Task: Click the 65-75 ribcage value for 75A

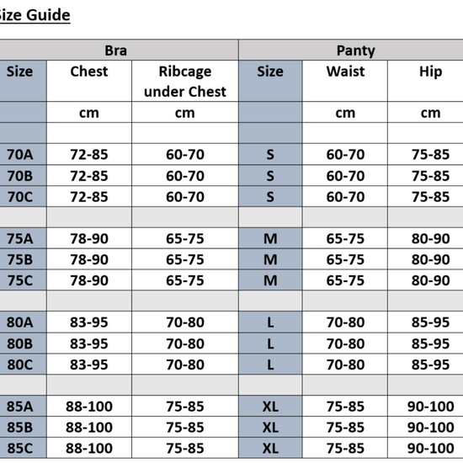Action: [185, 238]
